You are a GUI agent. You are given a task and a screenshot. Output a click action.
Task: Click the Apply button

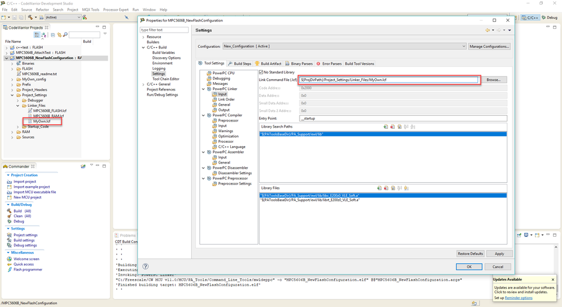click(x=499, y=254)
